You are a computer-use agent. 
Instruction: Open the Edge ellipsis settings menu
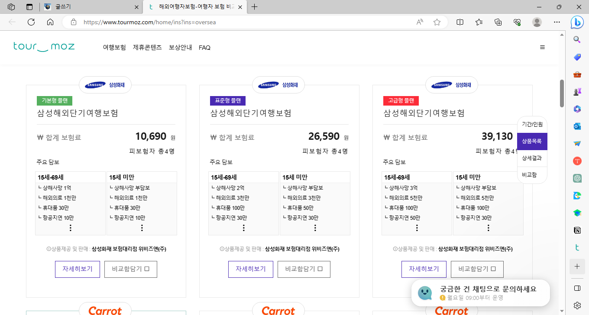click(557, 22)
